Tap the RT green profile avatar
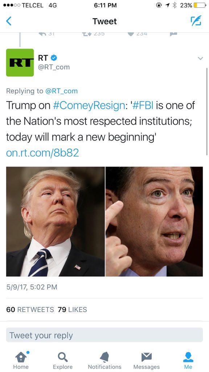 (20, 62)
